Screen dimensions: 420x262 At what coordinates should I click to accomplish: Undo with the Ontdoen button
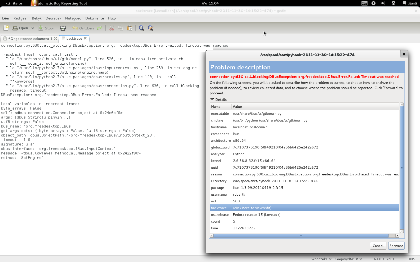83,28
